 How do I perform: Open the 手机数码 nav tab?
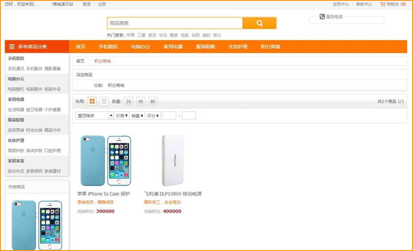pos(108,47)
